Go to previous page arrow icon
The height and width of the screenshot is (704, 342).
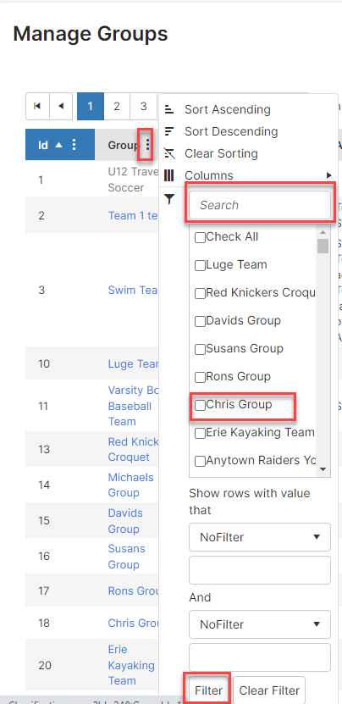click(61, 107)
